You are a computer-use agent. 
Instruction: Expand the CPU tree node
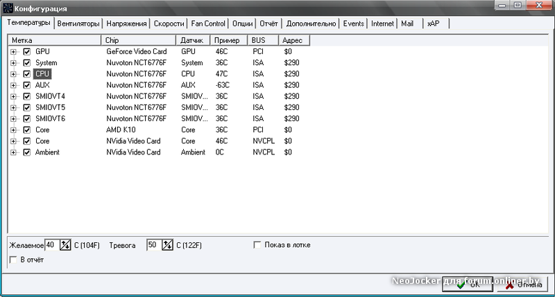13,74
